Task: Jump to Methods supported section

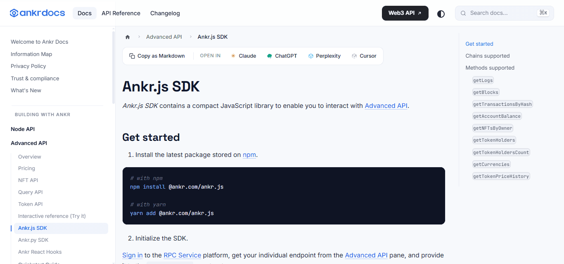Action: (490, 68)
